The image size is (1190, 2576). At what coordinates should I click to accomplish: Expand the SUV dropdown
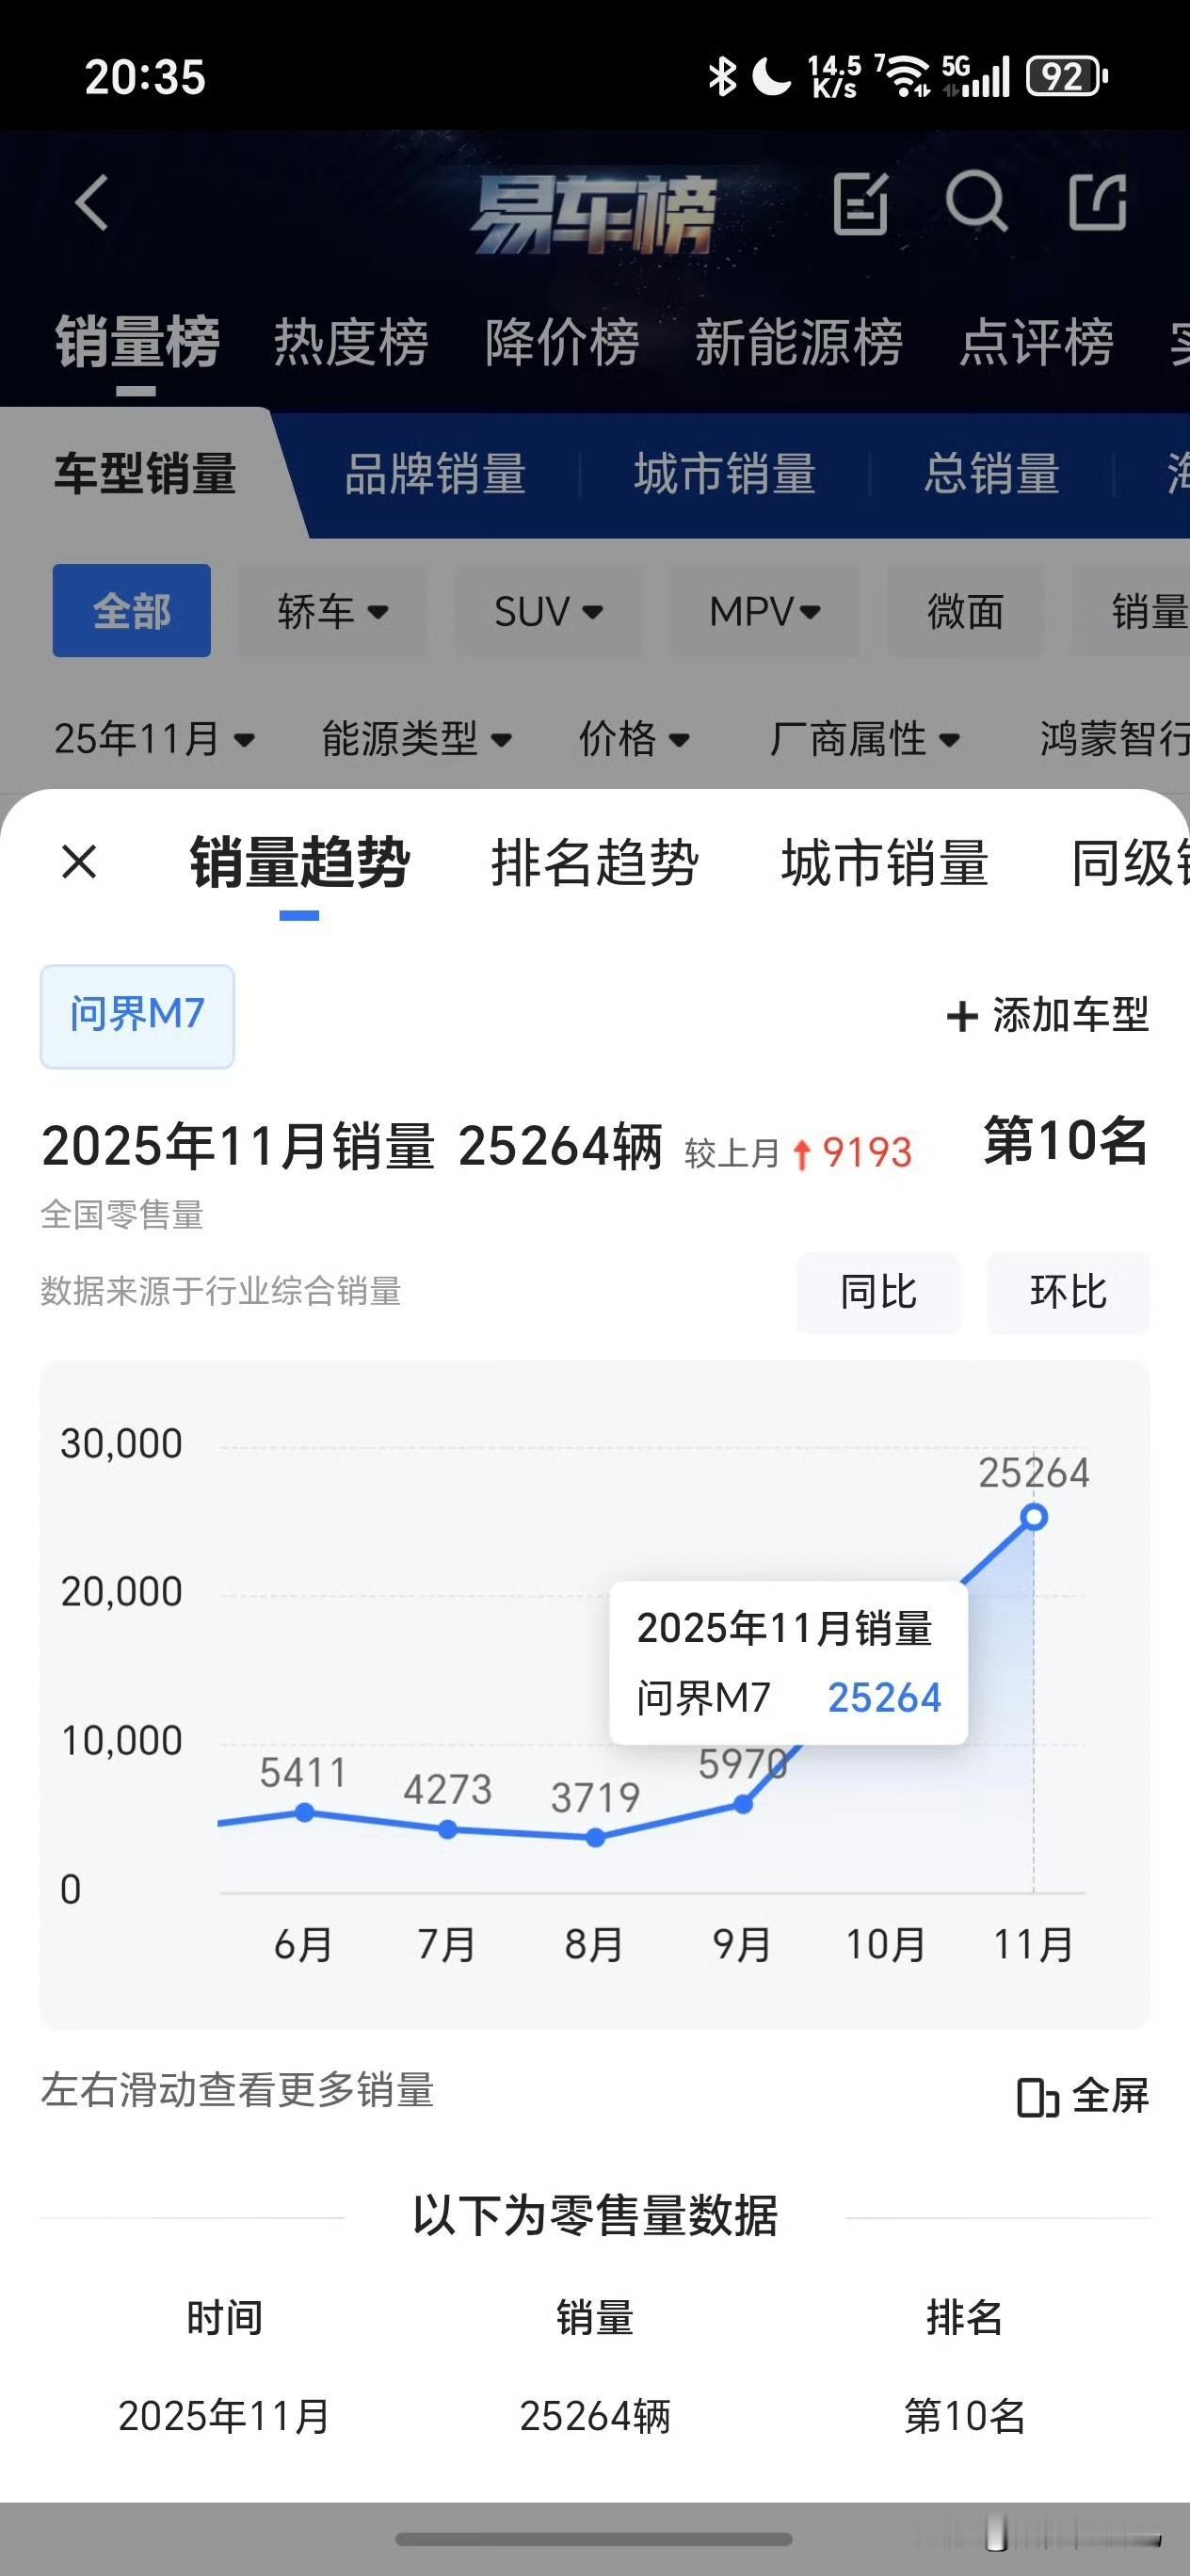(x=548, y=610)
